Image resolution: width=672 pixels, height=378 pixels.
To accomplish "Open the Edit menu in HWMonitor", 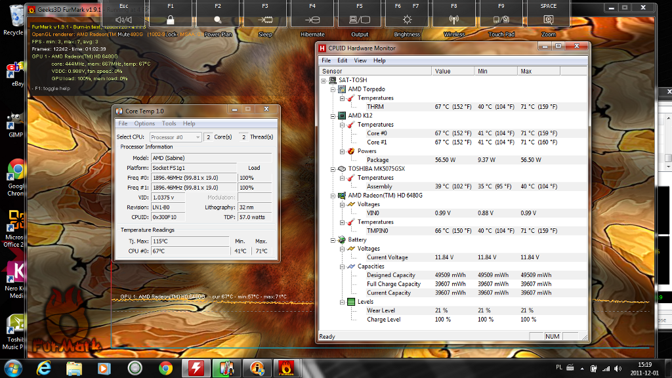I will (x=342, y=60).
